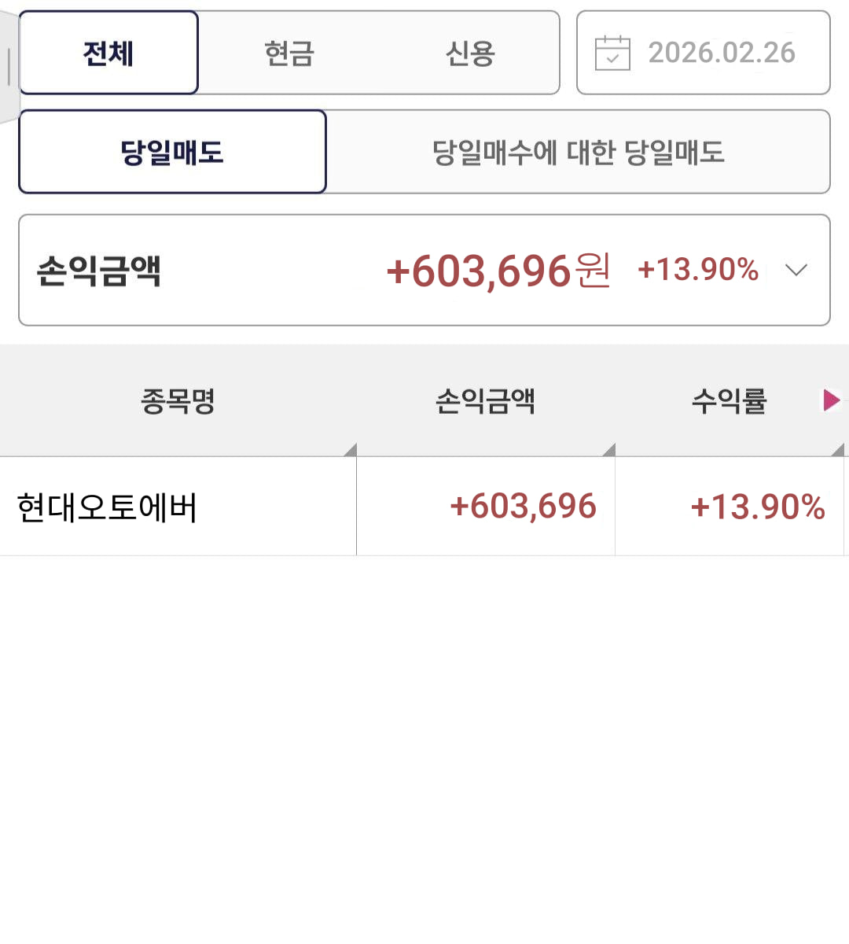Tap the +603,696원 summary total

498,271
